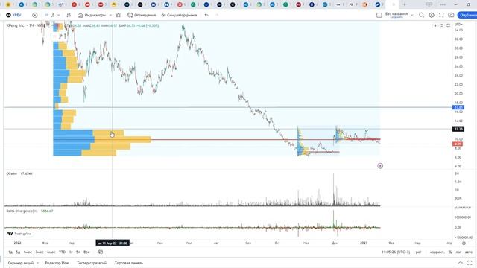The height and width of the screenshot is (268, 477).
Task: Open the Редактор Pine tab
Action: click(x=57, y=263)
